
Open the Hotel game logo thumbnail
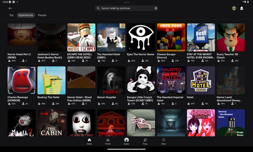(201, 80)
